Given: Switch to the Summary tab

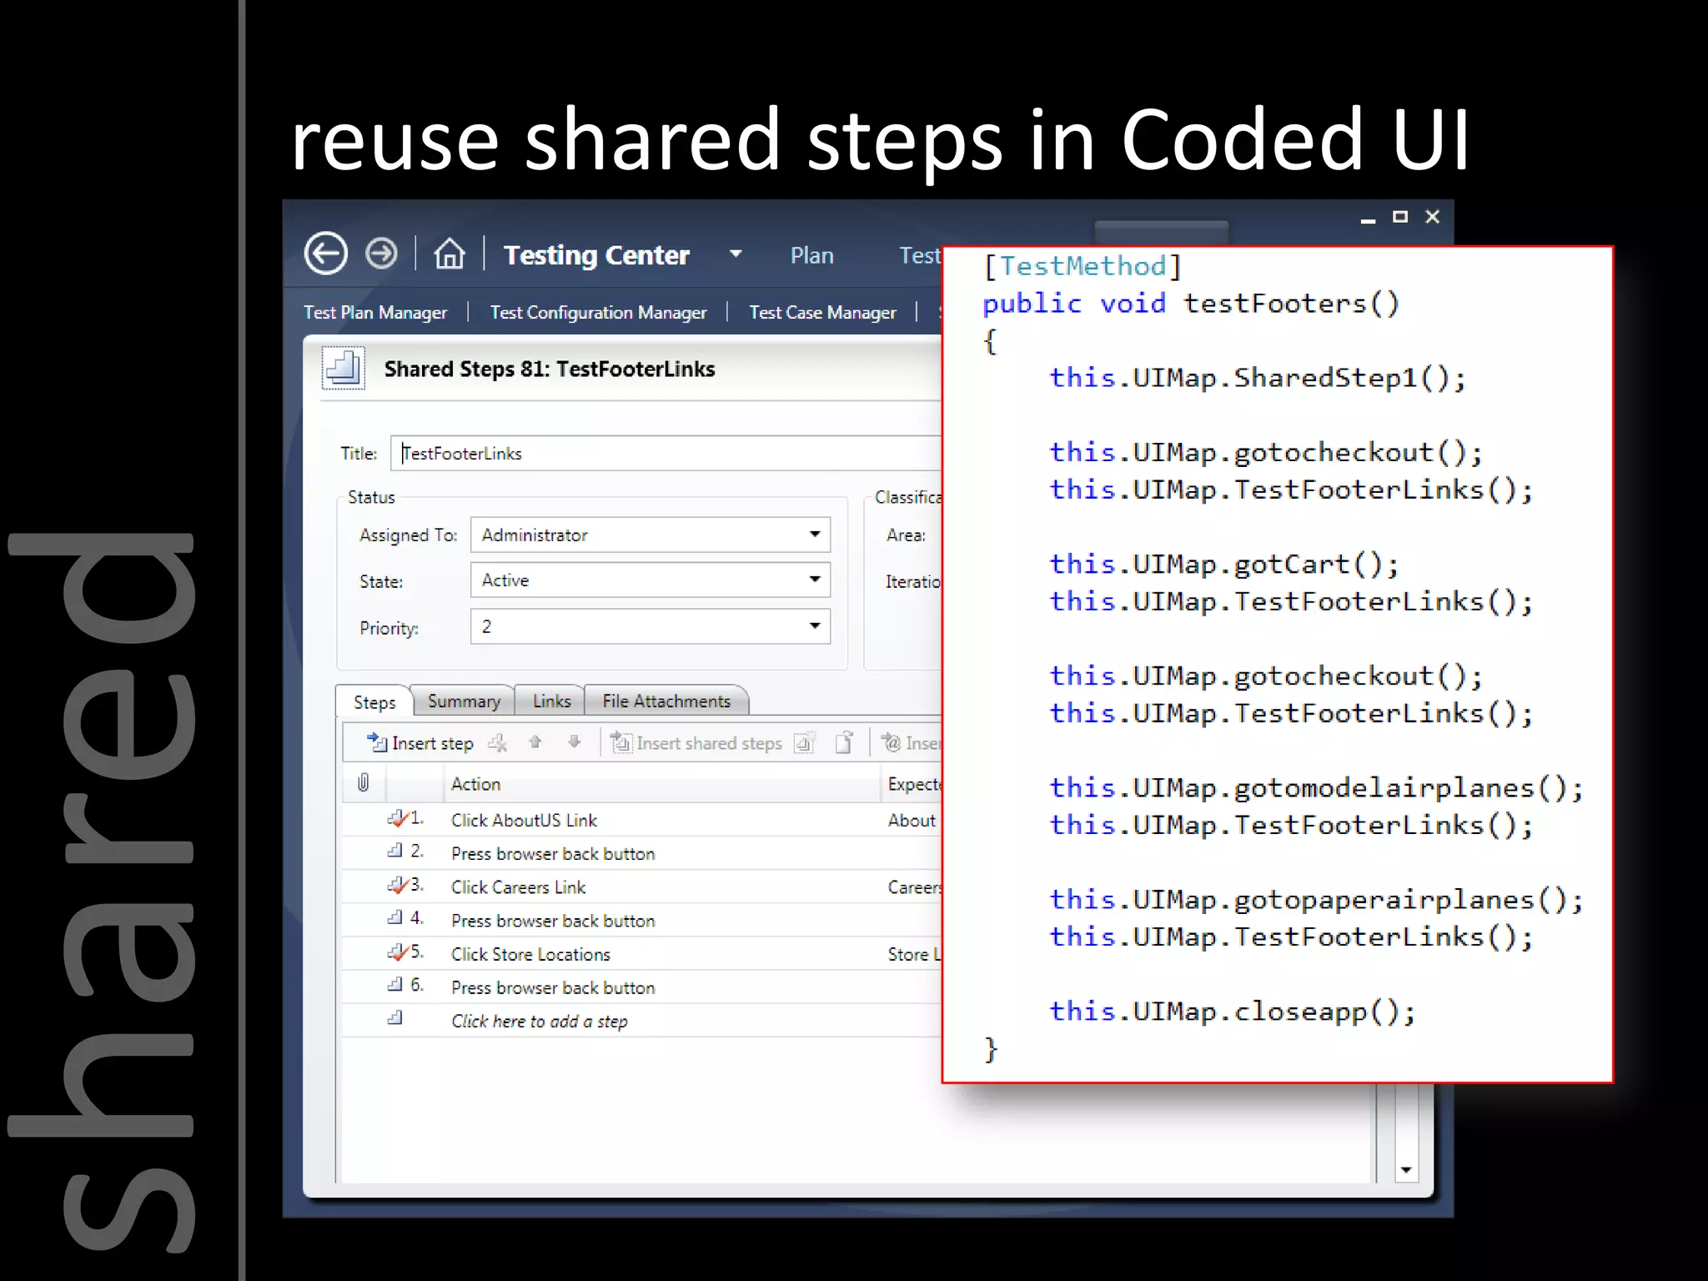Looking at the screenshot, I should [x=464, y=701].
